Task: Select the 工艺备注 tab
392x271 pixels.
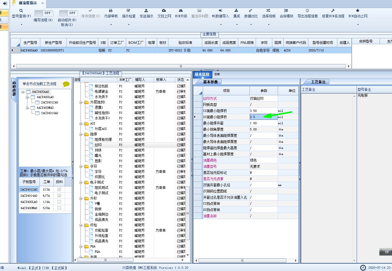Action: [x=318, y=82]
